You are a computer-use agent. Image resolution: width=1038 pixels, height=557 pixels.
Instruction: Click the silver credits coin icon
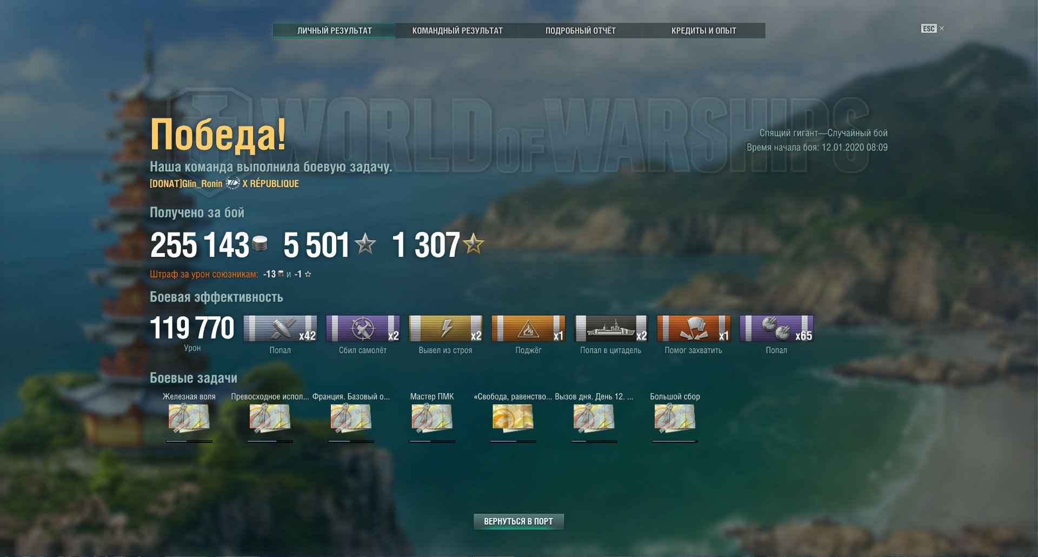pyautogui.click(x=260, y=244)
